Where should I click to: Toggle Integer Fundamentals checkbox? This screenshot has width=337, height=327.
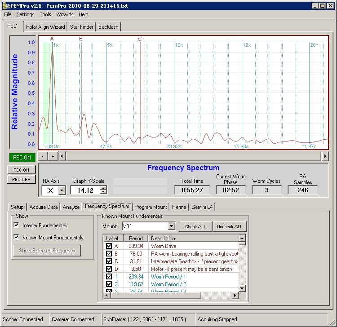point(16,225)
